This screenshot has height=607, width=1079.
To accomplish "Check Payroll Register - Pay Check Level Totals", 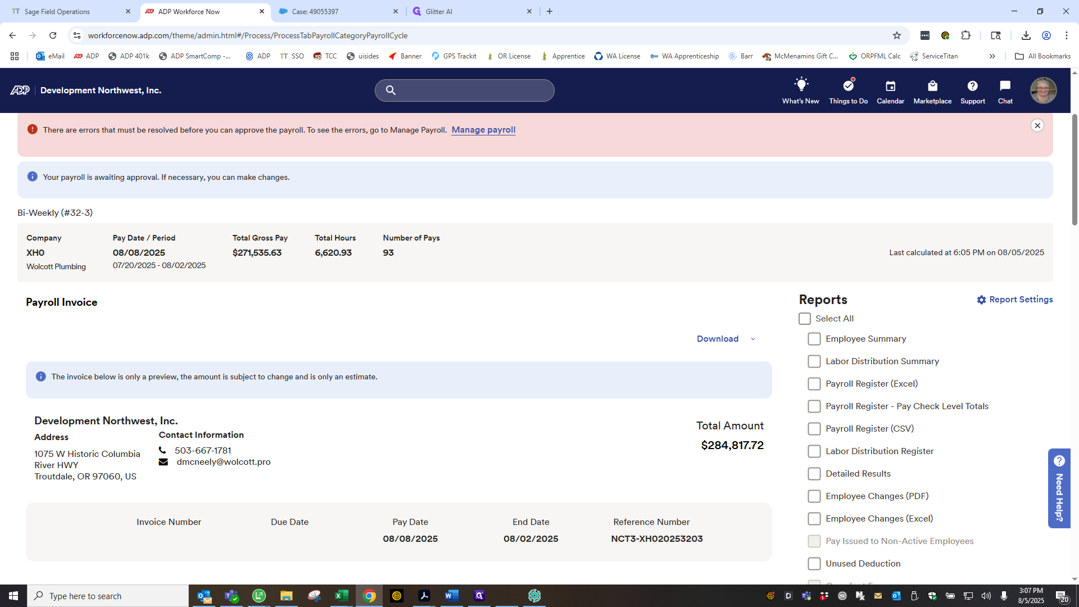I will [814, 406].
